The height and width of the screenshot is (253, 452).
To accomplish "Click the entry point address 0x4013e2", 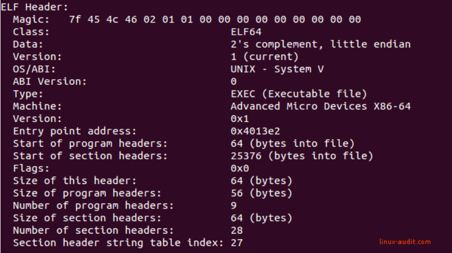I will pos(255,131).
